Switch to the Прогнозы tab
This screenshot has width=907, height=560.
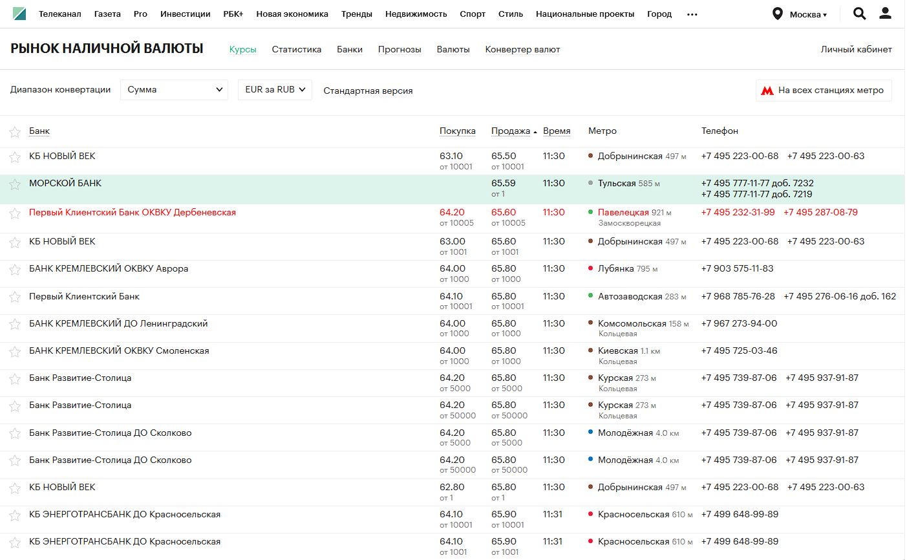click(x=400, y=50)
